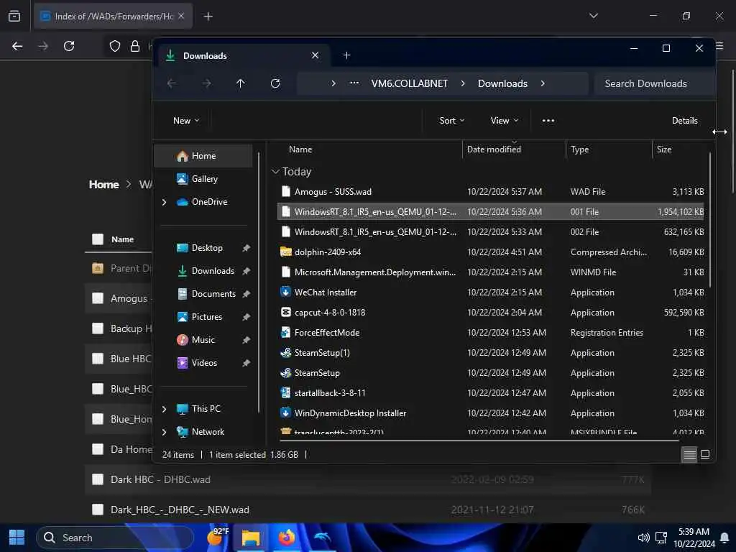
Task: Open the volume control in system tray
Action: 643,538
